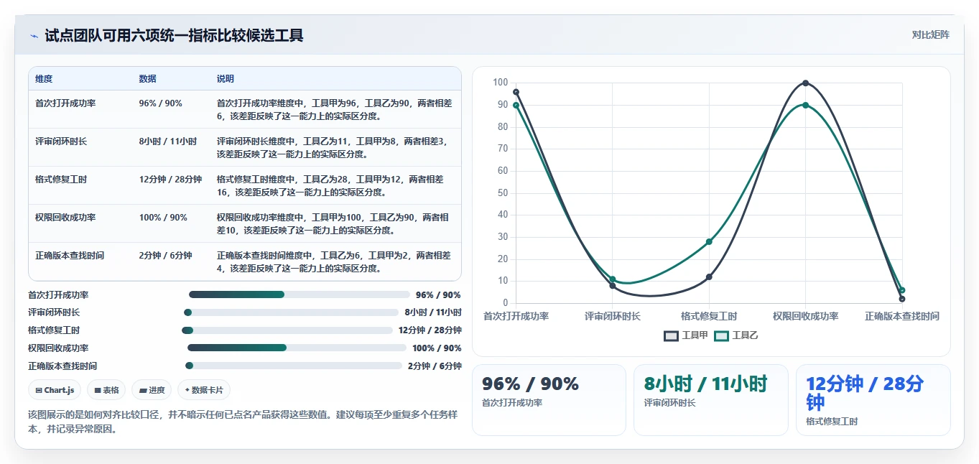Click the page title 试点团队可用六项统一指标比较候选工具

tap(174, 35)
